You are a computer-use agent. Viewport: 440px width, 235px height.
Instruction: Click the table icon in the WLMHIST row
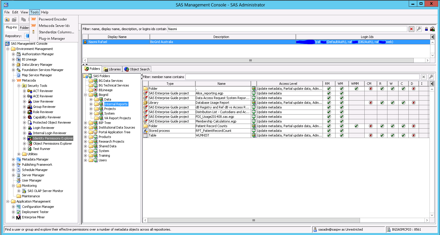coord(145,135)
